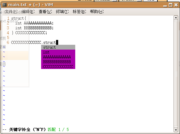Maximize the VIM window
Screen dimensions: 180x134
click(171, 5)
